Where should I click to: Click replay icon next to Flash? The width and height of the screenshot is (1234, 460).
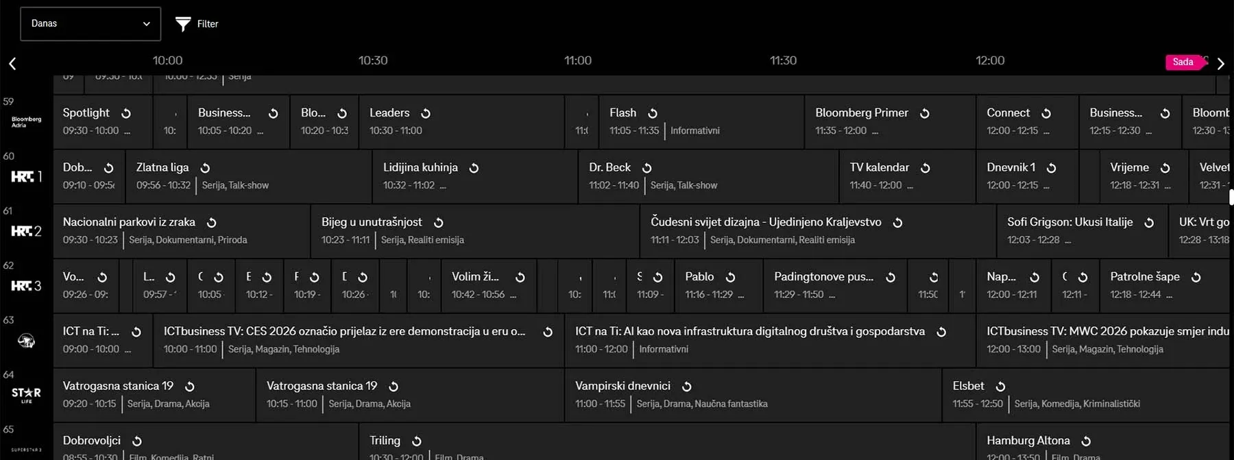pyautogui.click(x=653, y=113)
